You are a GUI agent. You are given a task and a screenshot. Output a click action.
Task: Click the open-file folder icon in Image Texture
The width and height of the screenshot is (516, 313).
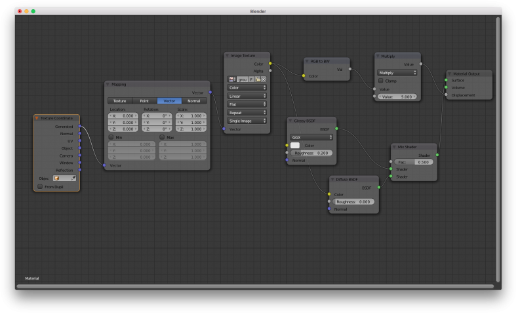coord(258,79)
